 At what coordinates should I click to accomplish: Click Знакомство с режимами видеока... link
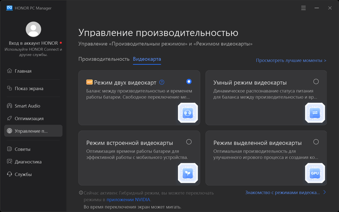(282, 193)
